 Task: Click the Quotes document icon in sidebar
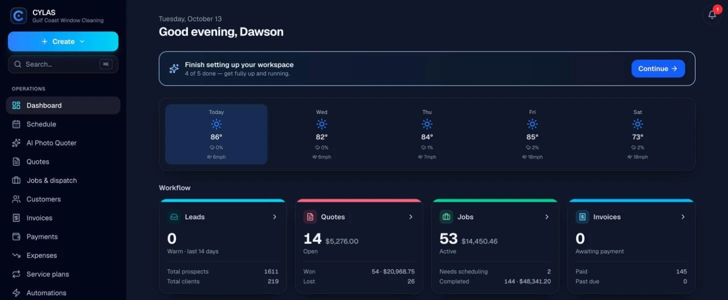16,161
